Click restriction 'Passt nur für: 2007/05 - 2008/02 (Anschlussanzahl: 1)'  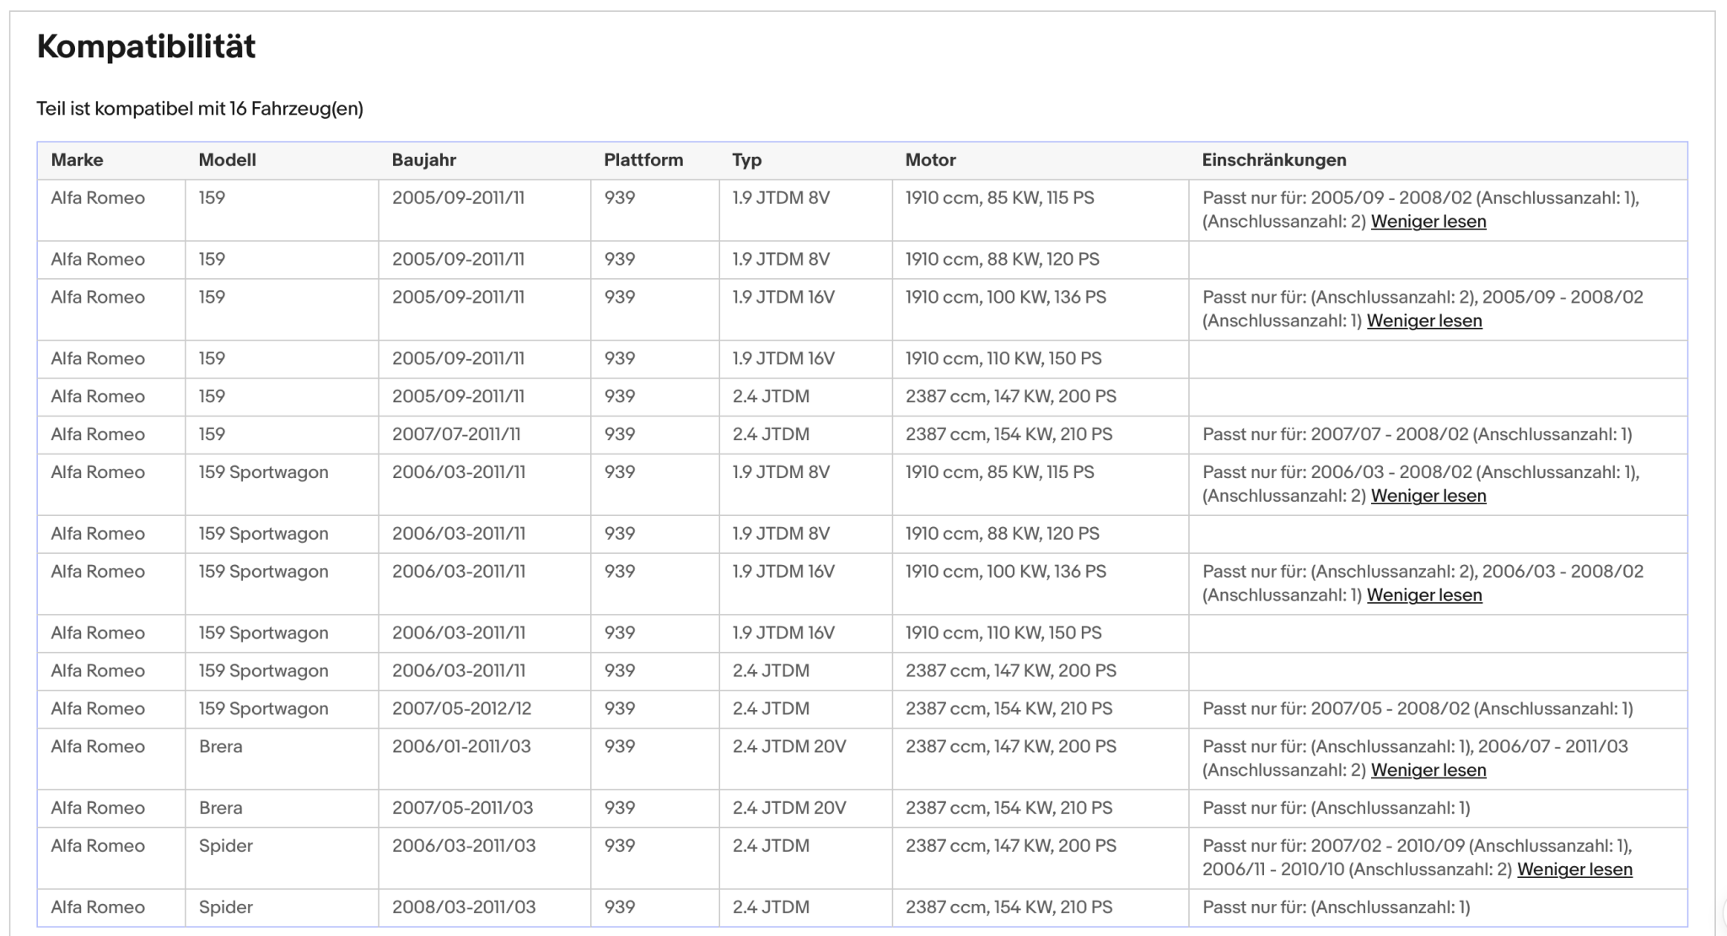tap(1418, 708)
